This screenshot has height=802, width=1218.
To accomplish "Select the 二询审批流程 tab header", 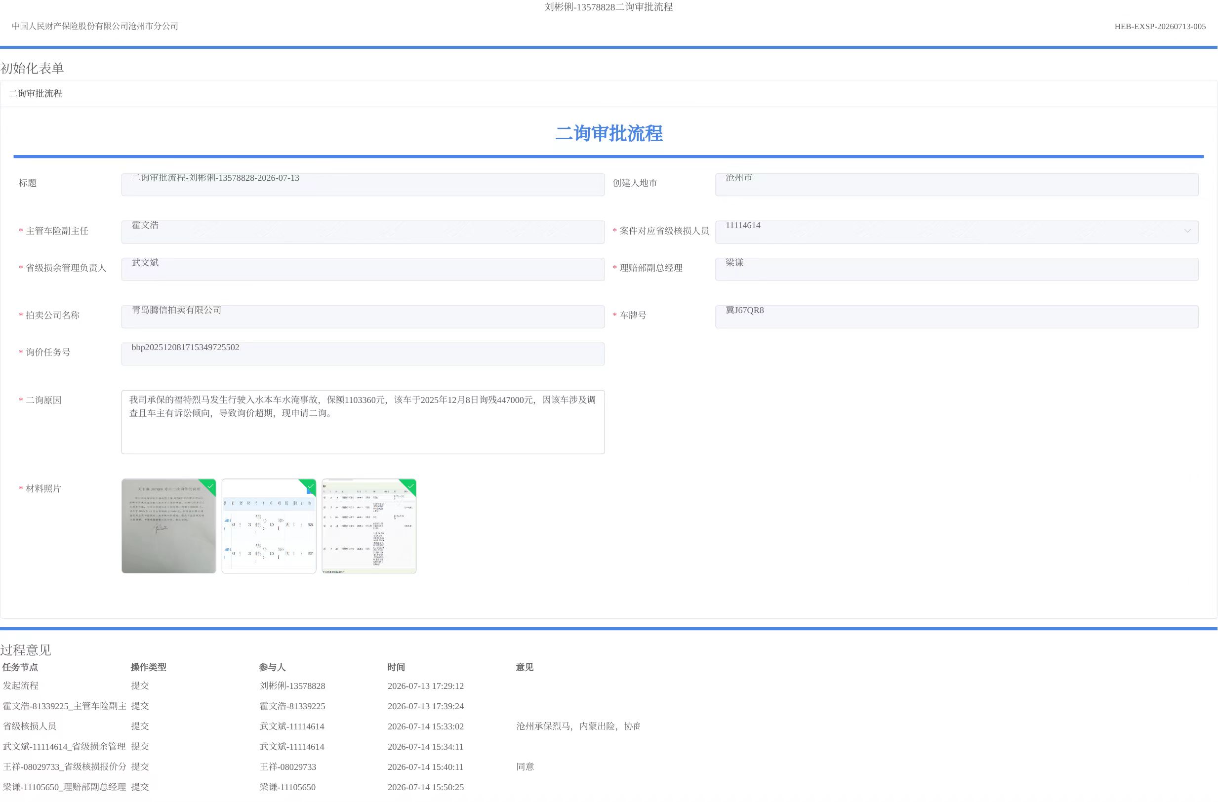I will pyautogui.click(x=35, y=94).
